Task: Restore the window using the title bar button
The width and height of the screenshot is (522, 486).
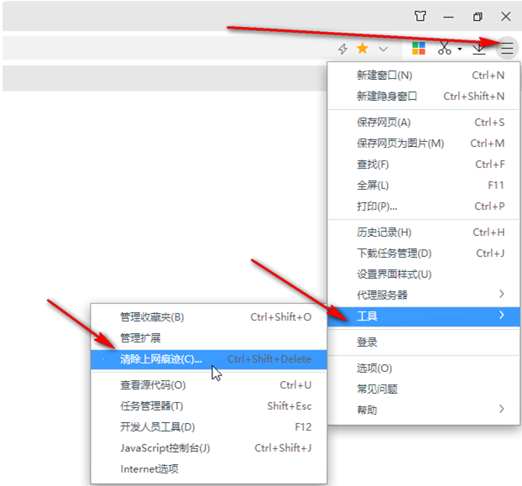Action: pyautogui.click(x=478, y=16)
